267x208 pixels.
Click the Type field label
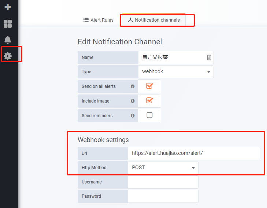point(86,72)
